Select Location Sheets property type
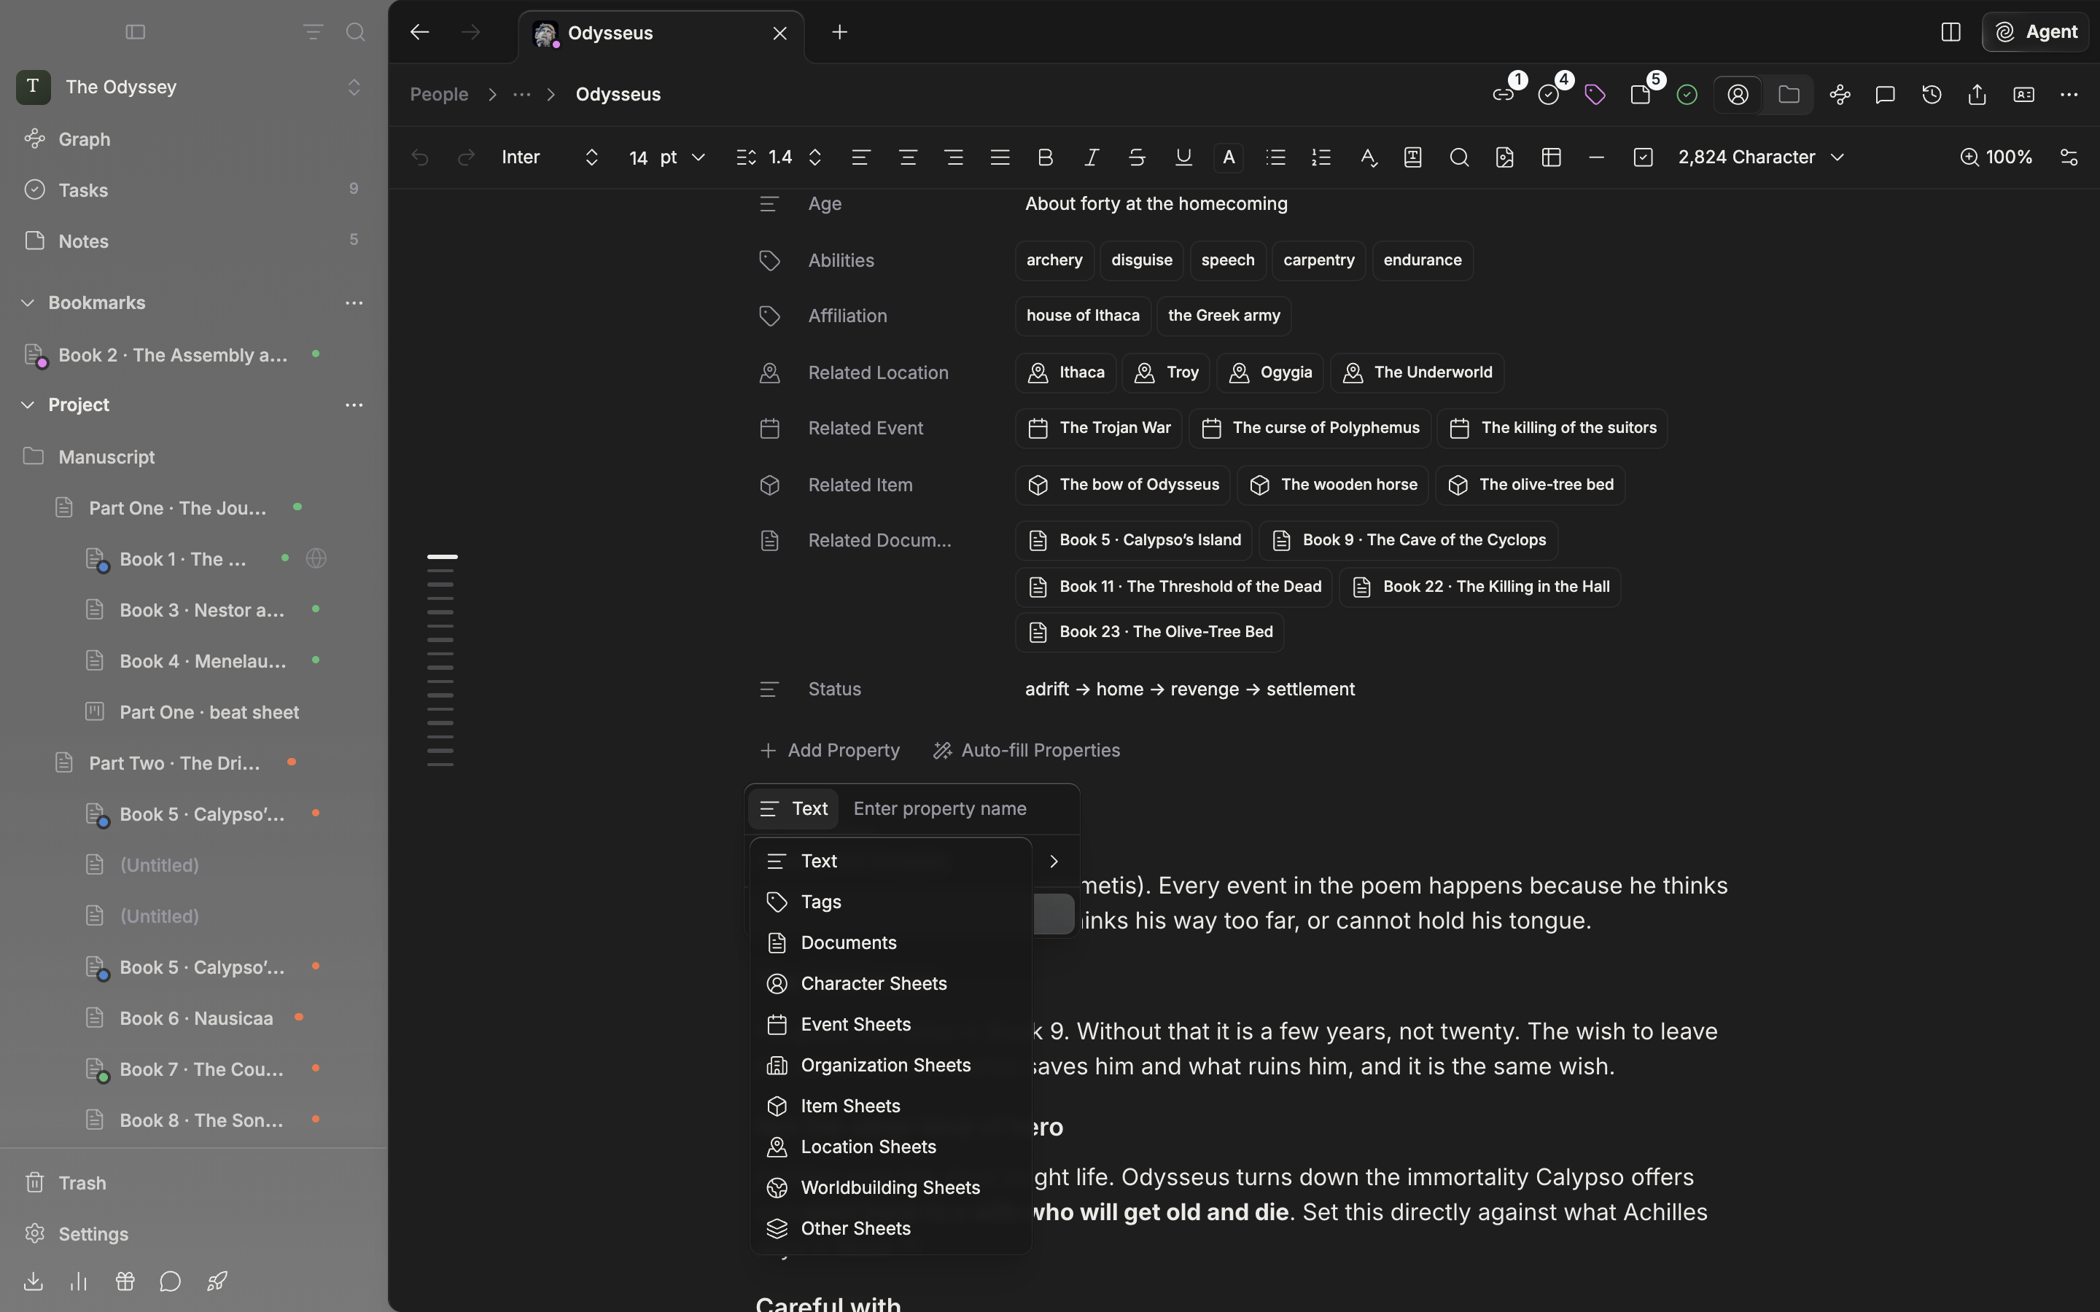The image size is (2100, 1312). click(x=890, y=1147)
